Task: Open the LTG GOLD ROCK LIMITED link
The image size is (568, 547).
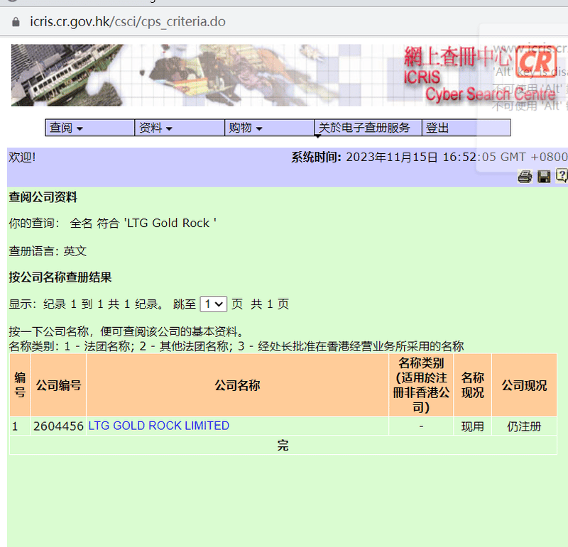Action: 158,426
